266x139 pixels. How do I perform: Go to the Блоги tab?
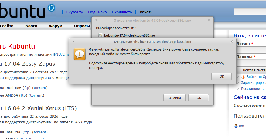click(x=31, y=26)
